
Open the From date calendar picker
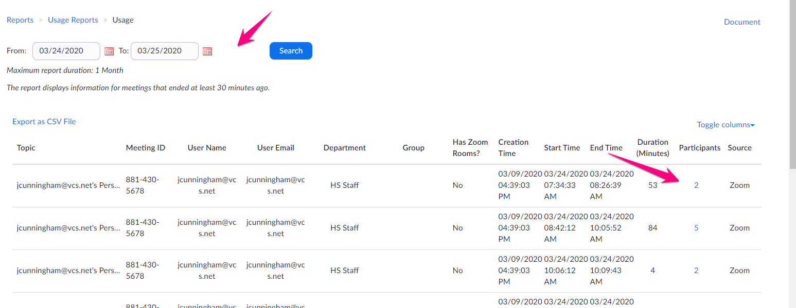tap(109, 51)
